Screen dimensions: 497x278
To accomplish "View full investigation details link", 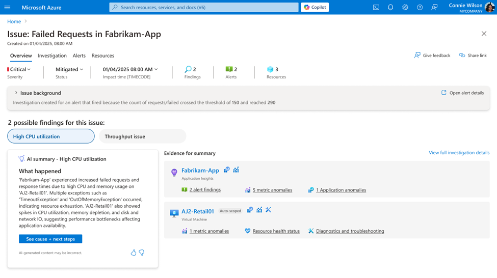I will [x=459, y=153].
